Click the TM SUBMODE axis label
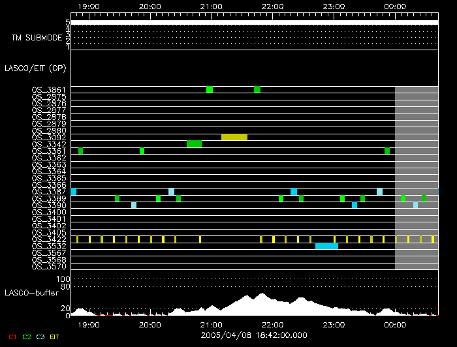 [x=37, y=38]
